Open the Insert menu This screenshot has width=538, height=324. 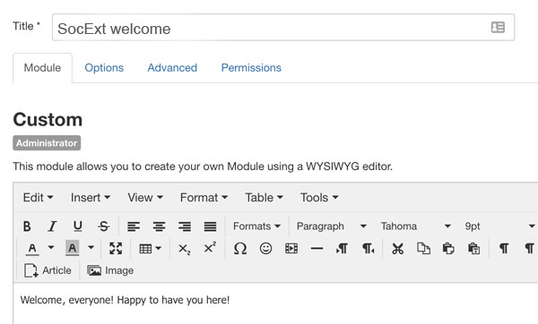(91, 198)
